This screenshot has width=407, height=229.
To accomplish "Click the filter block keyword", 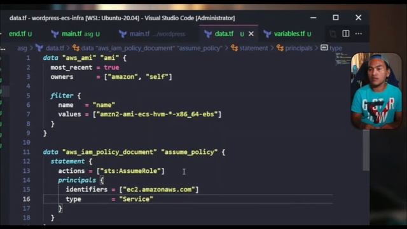I will tap(62, 95).
